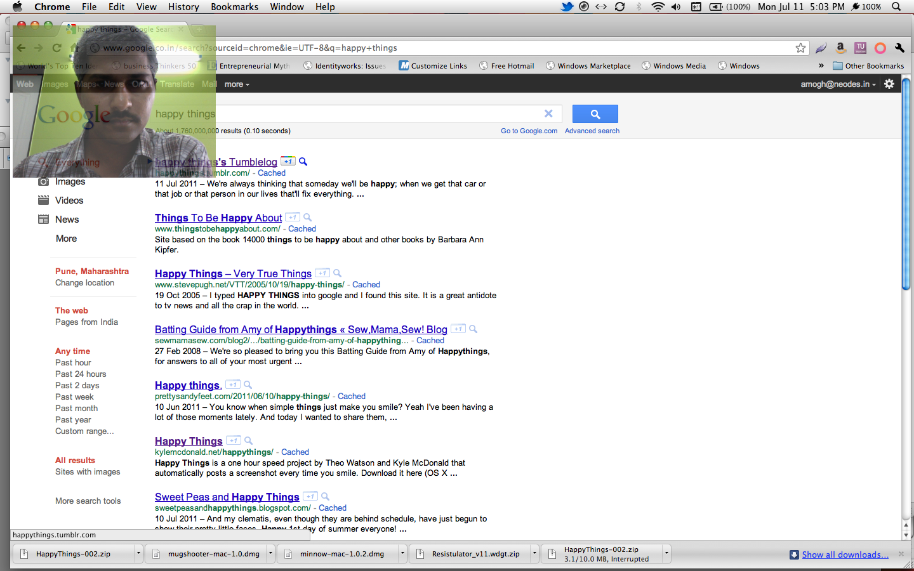Open Customize Links bookmark
The height and width of the screenshot is (571, 914).
coord(433,66)
